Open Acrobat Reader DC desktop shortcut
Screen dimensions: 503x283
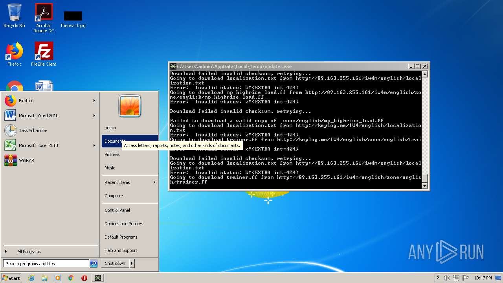pos(44,18)
